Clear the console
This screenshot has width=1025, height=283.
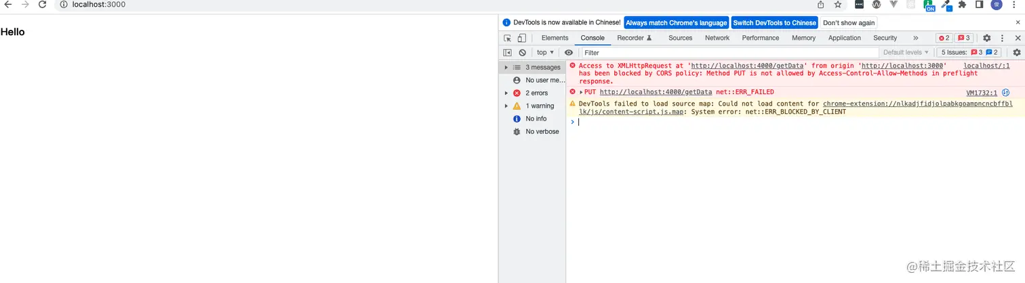click(x=522, y=52)
